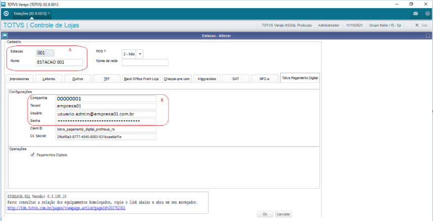This screenshot has height=221, width=433.
Task: Click the Senha password field
Action: tap(106, 122)
